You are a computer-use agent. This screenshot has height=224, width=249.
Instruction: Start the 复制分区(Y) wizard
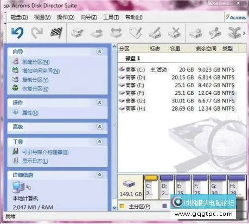tap(35, 80)
